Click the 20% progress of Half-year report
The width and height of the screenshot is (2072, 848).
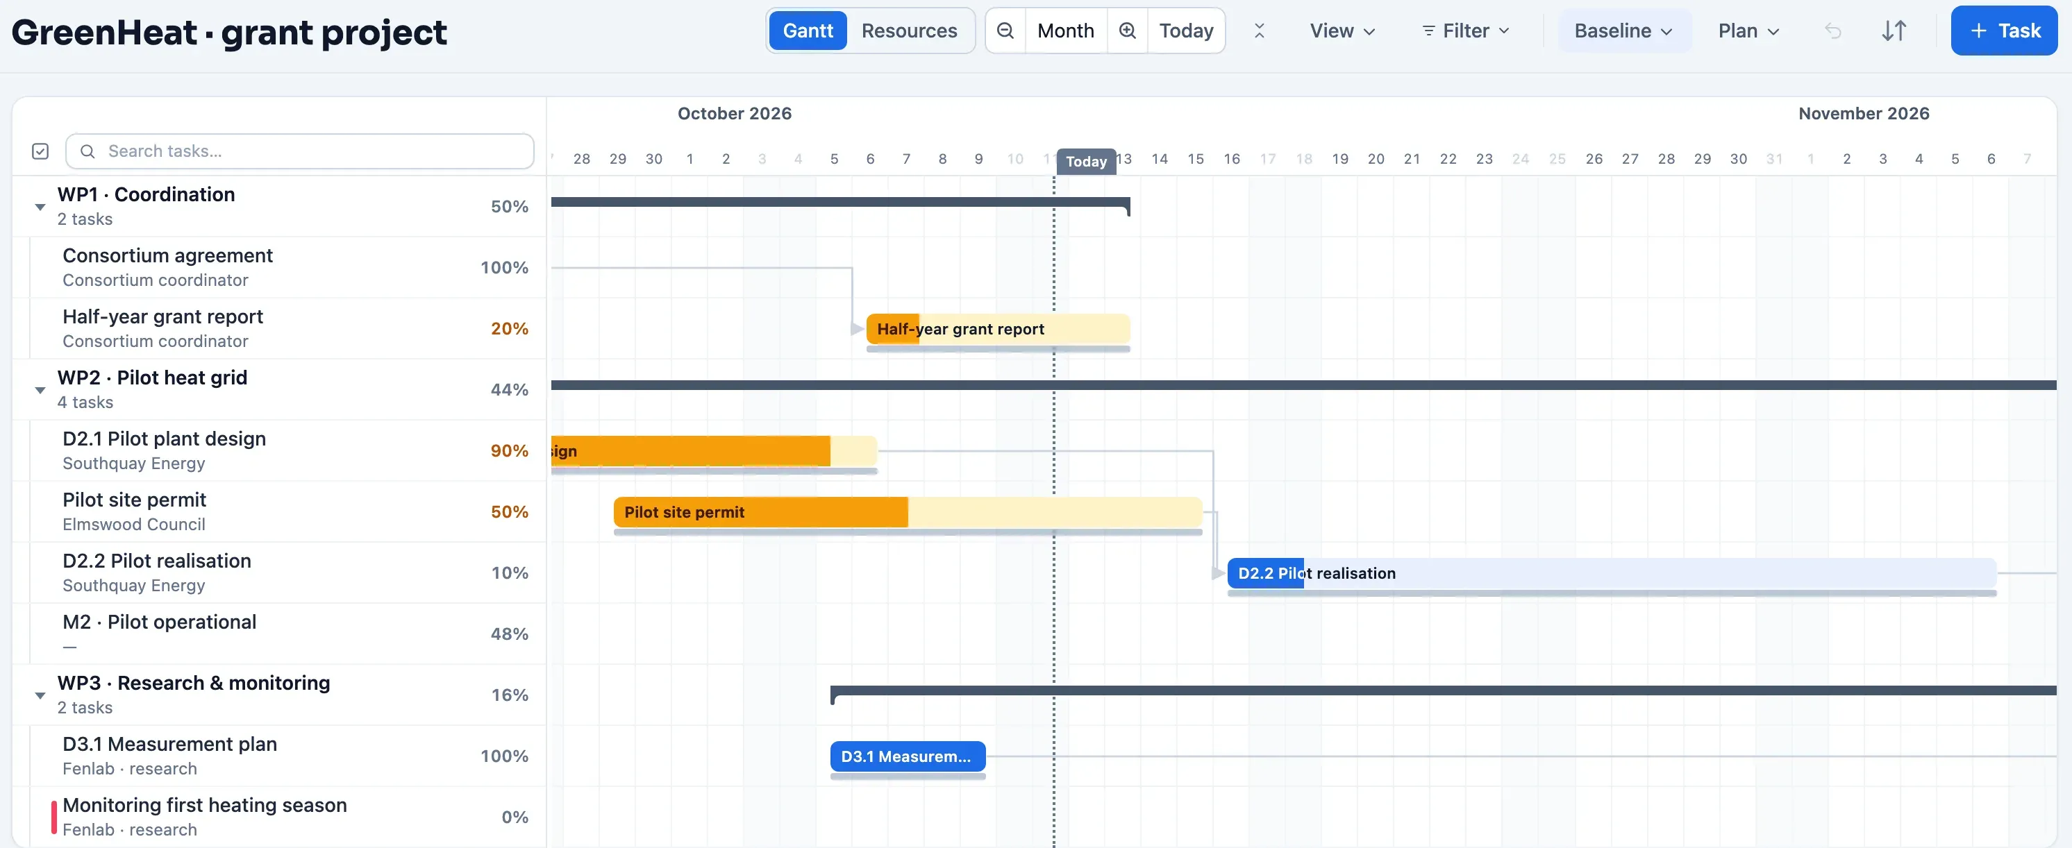click(x=509, y=329)
